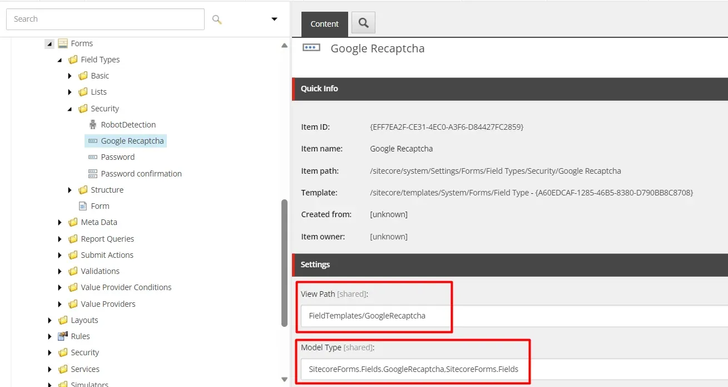
Task: Click the tree scroll up arrow
Action: [x=284, y=46]
